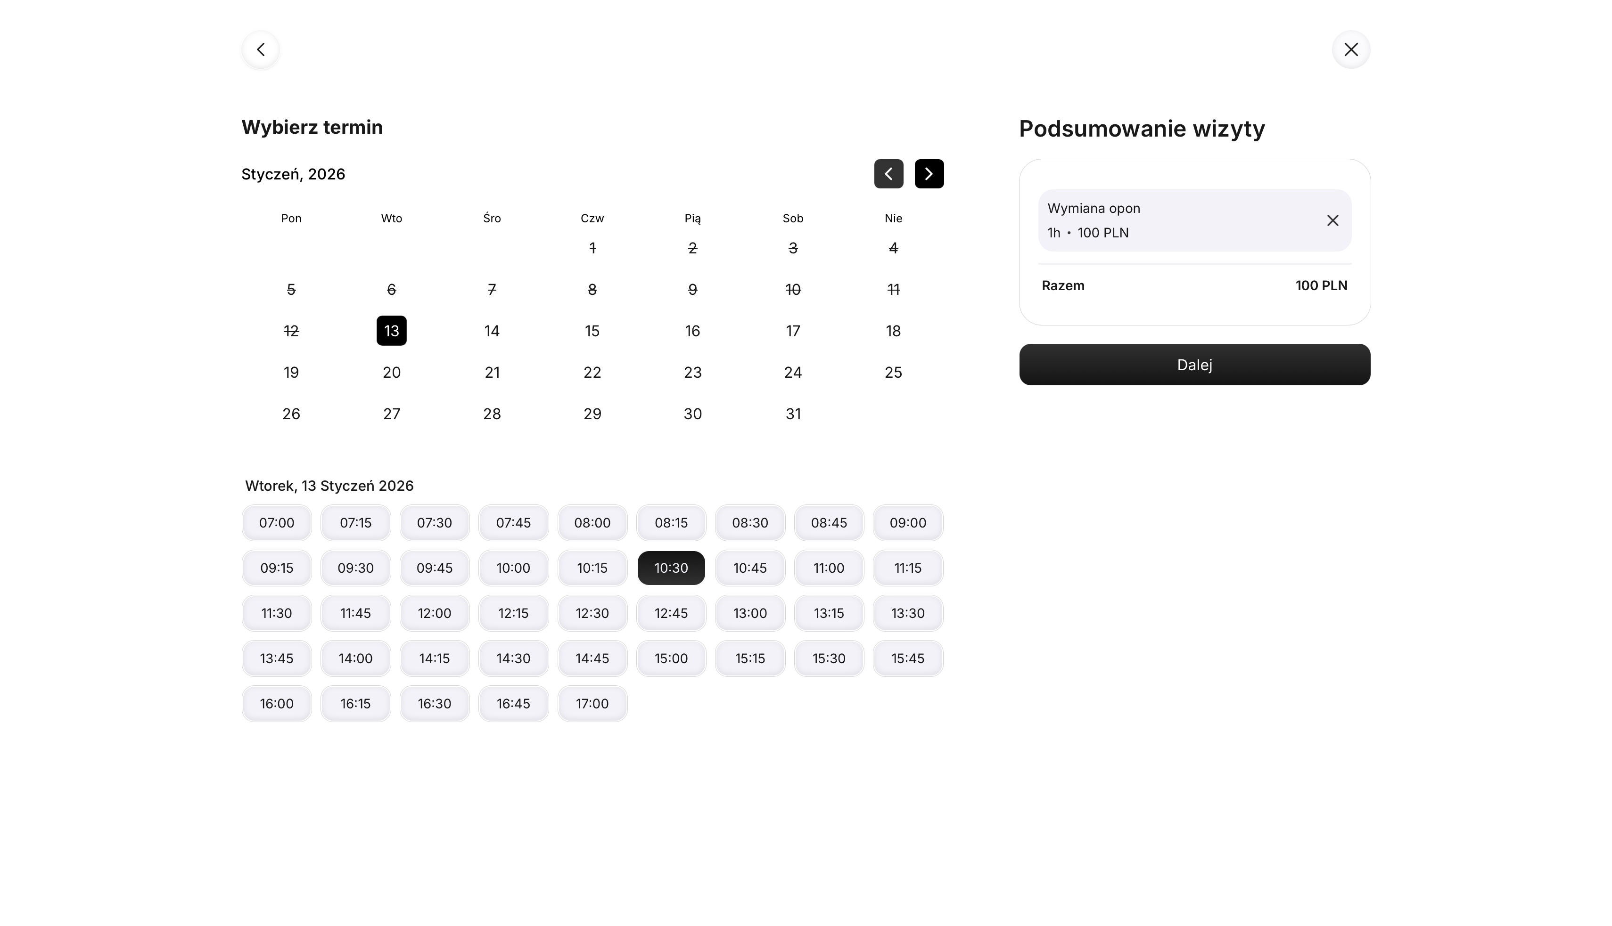Select Sunday the 25th

[893, 372]
